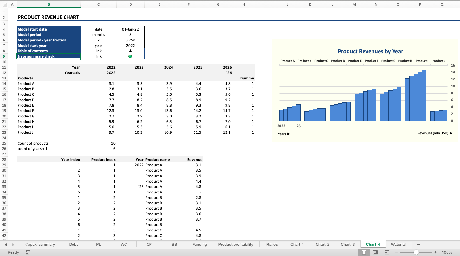
Task: Select row 25 header
Action: (4, 143)
